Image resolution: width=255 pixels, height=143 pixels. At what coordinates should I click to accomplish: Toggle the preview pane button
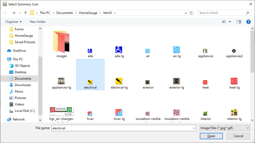click(239, 22)
